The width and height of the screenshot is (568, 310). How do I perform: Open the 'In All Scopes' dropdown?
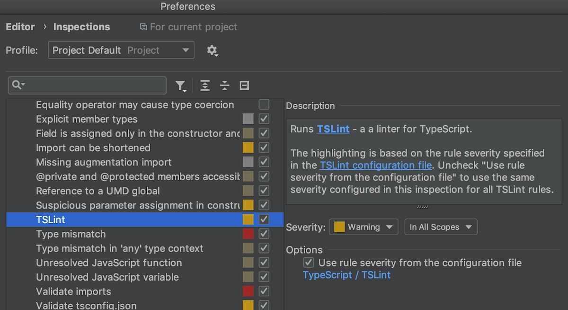click(x=441, y=227)
